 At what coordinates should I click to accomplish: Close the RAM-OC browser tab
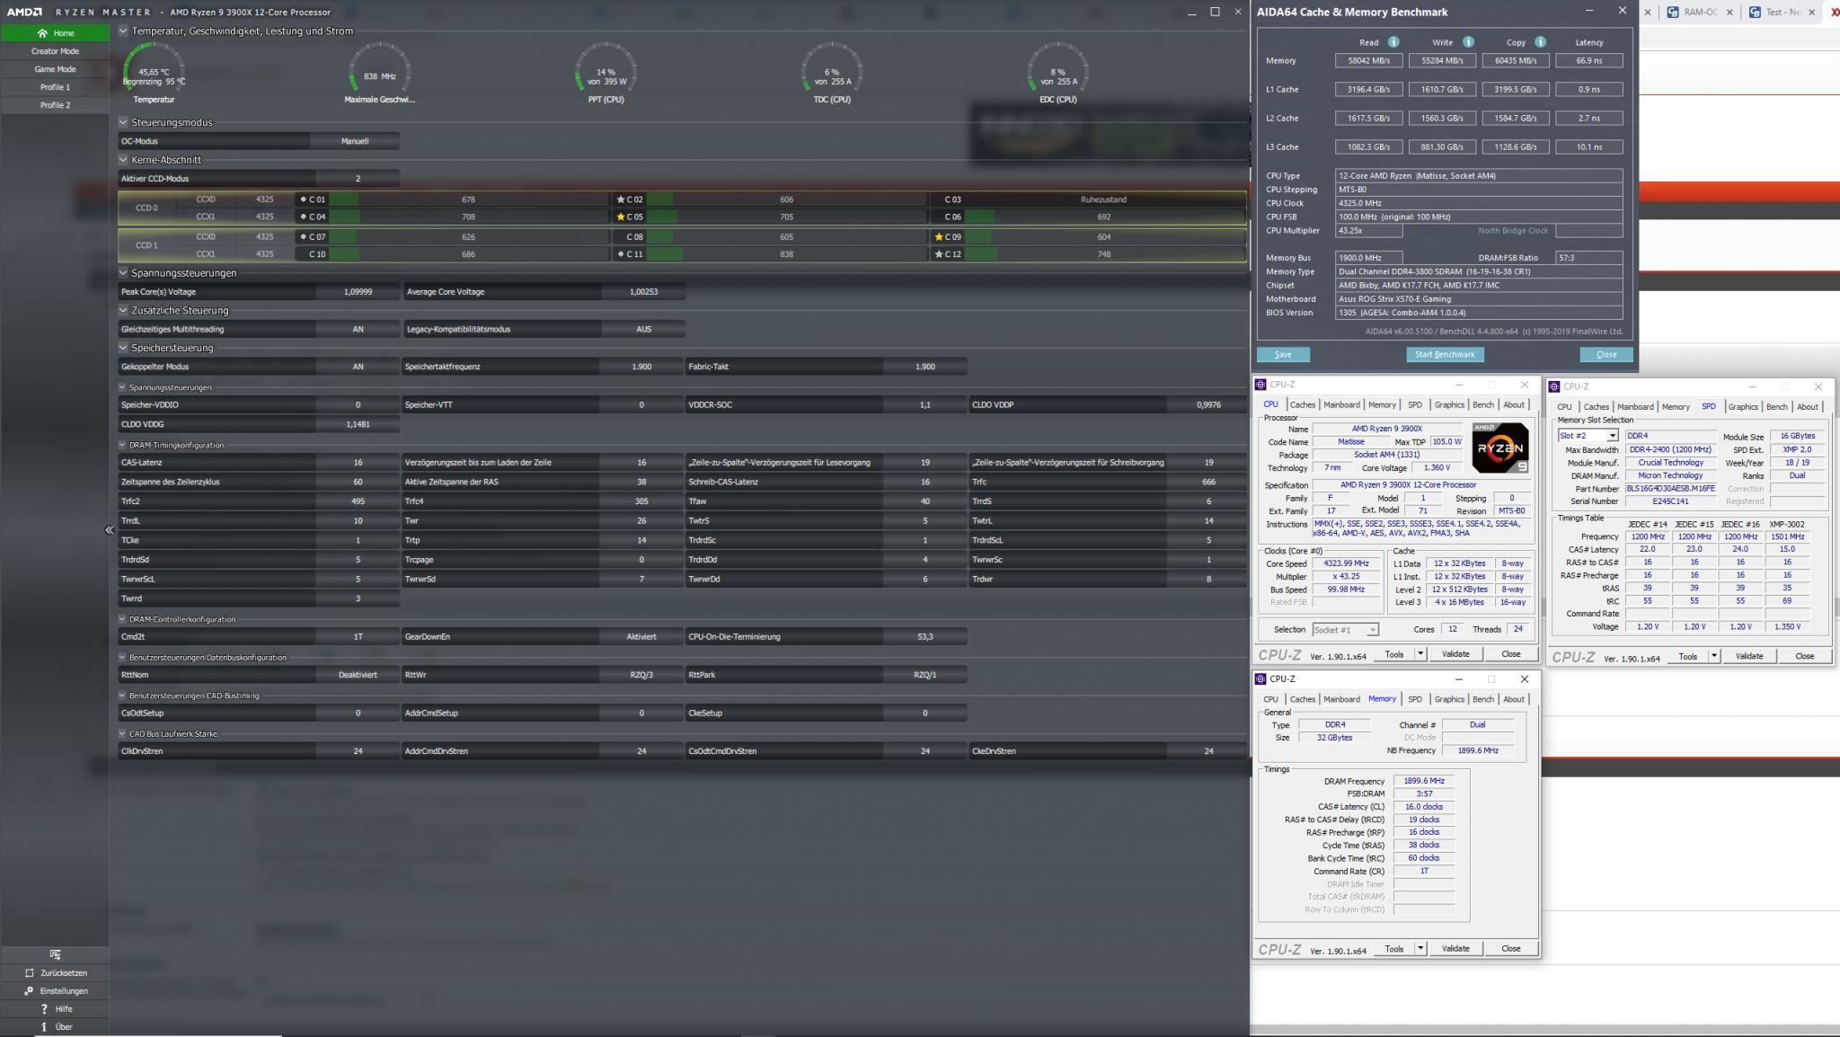(x=1729, y=13)
